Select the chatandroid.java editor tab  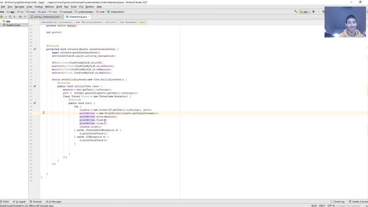pos(78,17)
